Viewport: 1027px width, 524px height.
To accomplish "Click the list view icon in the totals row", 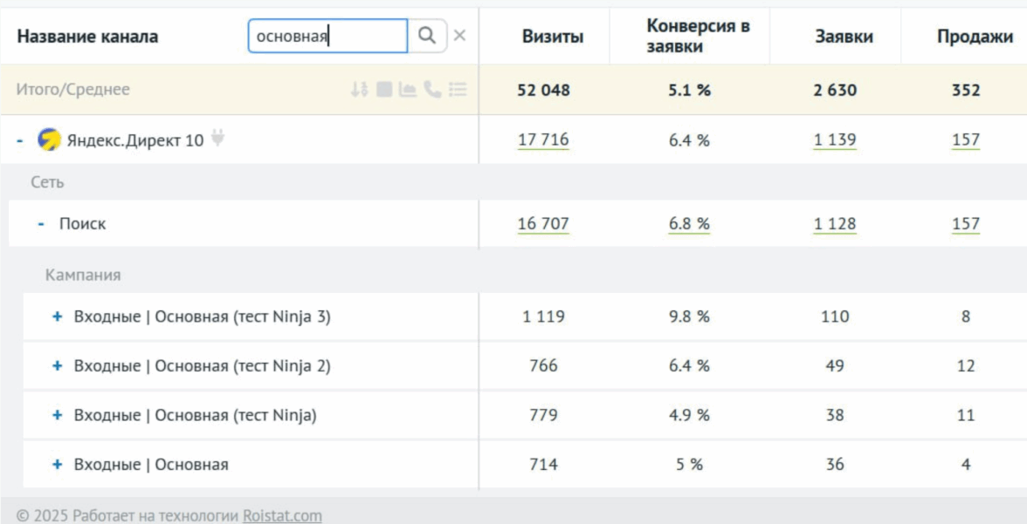I will pyautogui.click(x=458, y=90).
